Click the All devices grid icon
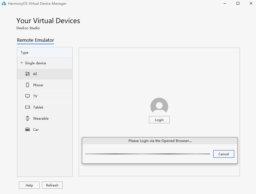256x194 pixels. (x=28, y=74)
